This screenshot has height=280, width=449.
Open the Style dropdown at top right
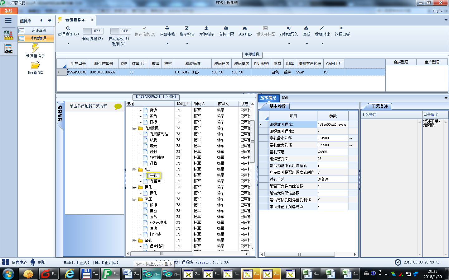pos(440,11)
